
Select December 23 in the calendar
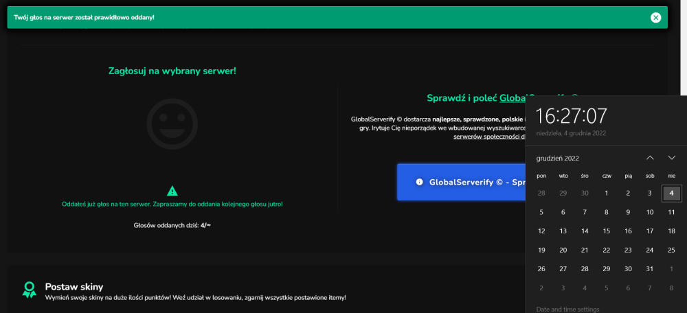click(x=629, y=251)
